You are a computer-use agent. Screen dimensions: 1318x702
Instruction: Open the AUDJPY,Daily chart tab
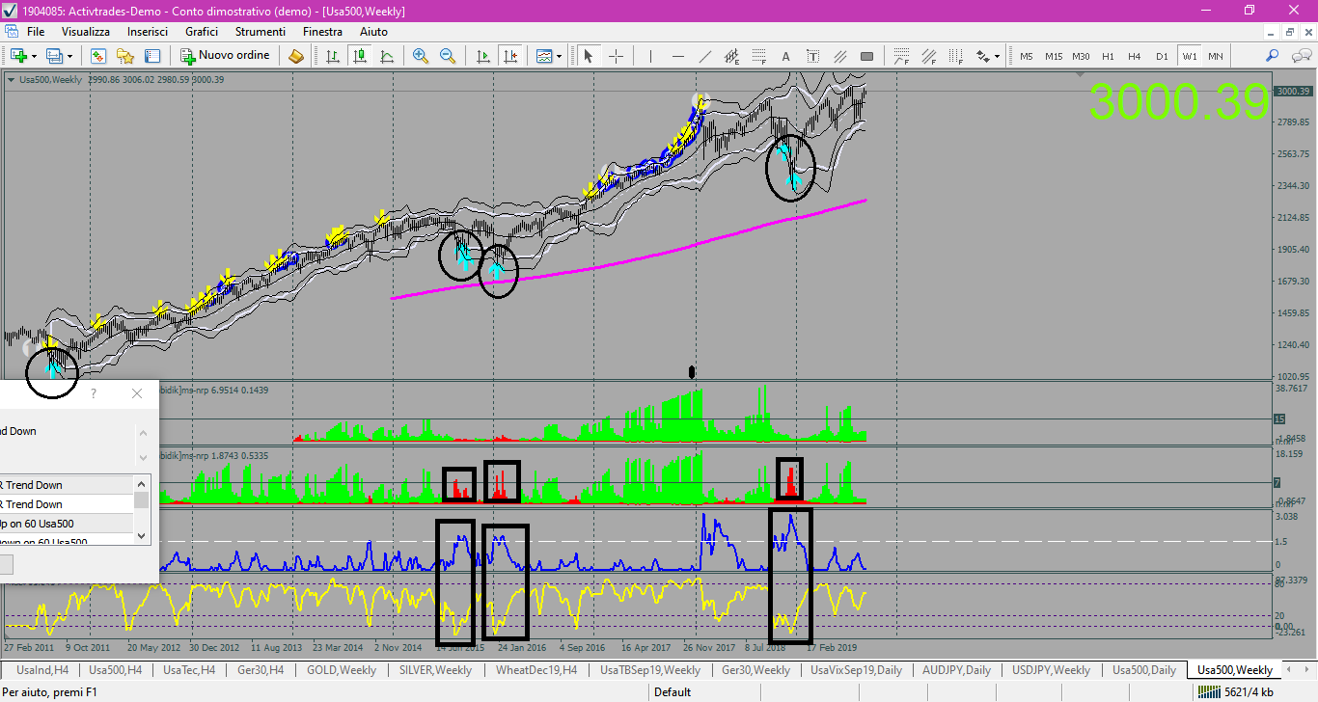(956, 670)
